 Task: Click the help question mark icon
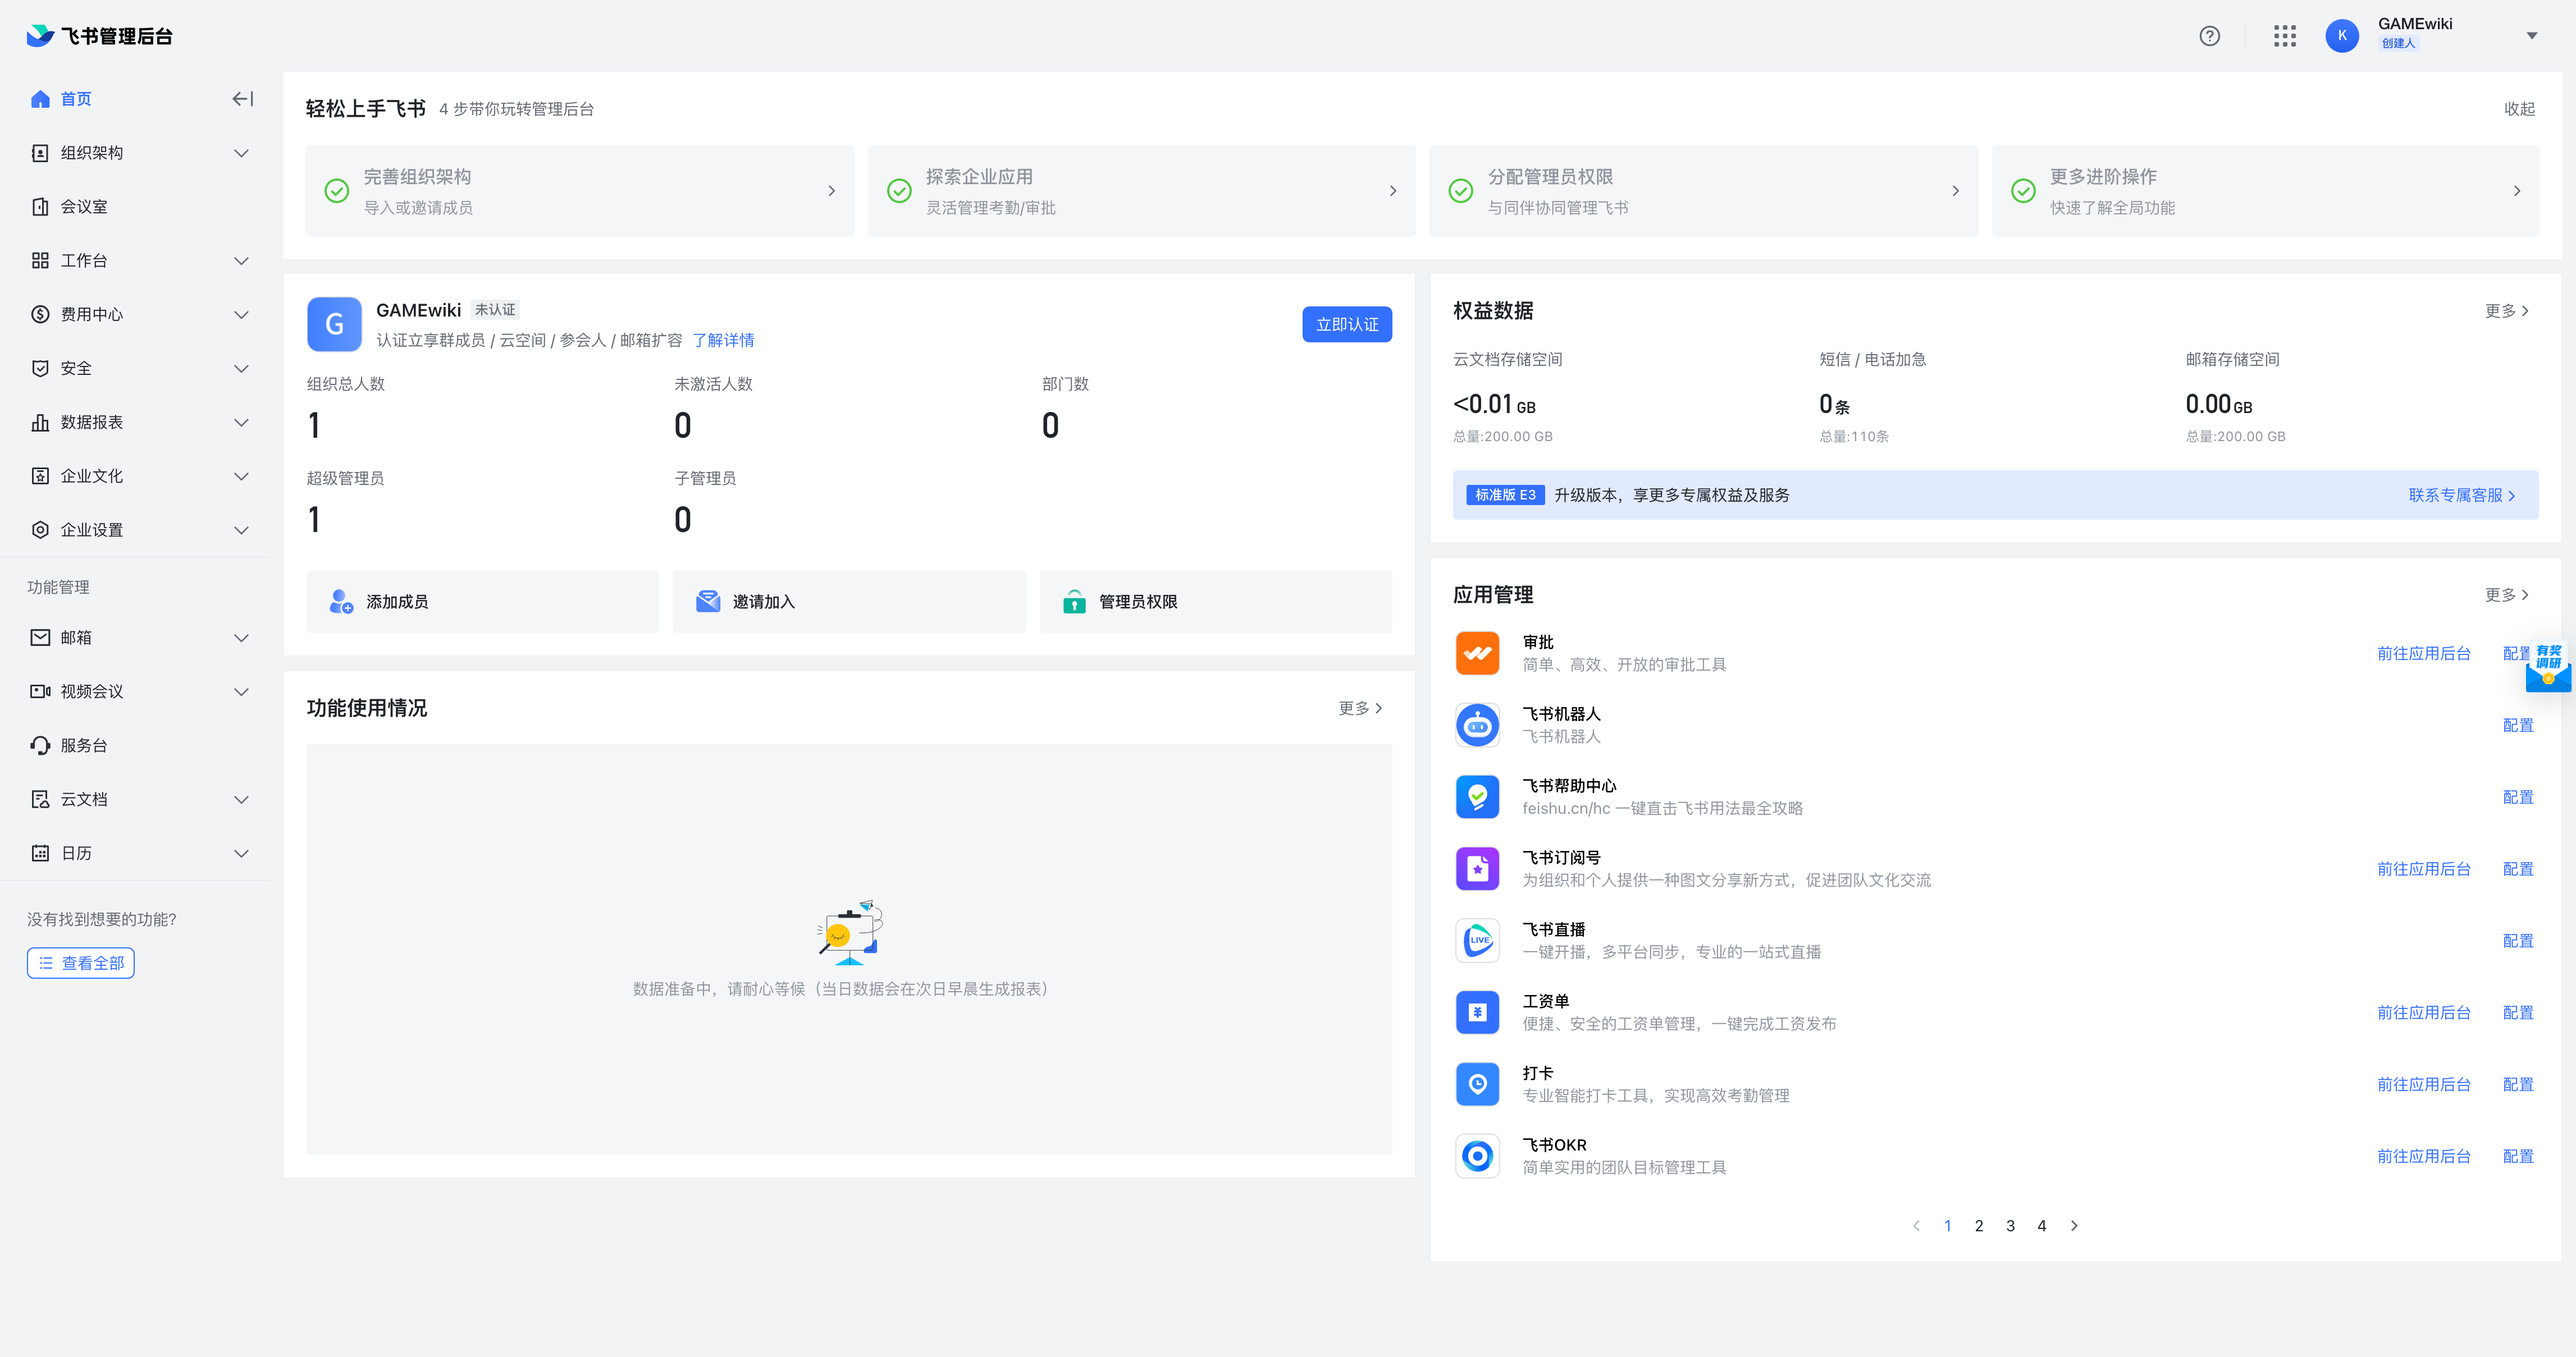click(x=2209, y=36)
